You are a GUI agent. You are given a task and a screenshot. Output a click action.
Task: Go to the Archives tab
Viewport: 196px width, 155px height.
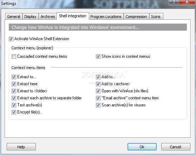tap(48, 17)
